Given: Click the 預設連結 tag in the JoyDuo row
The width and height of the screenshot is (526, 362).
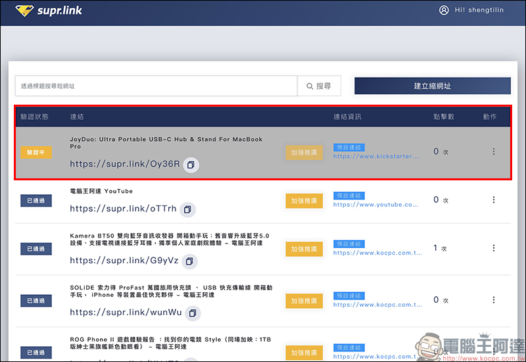Looking at the screenshot, I should click(349, 147).
